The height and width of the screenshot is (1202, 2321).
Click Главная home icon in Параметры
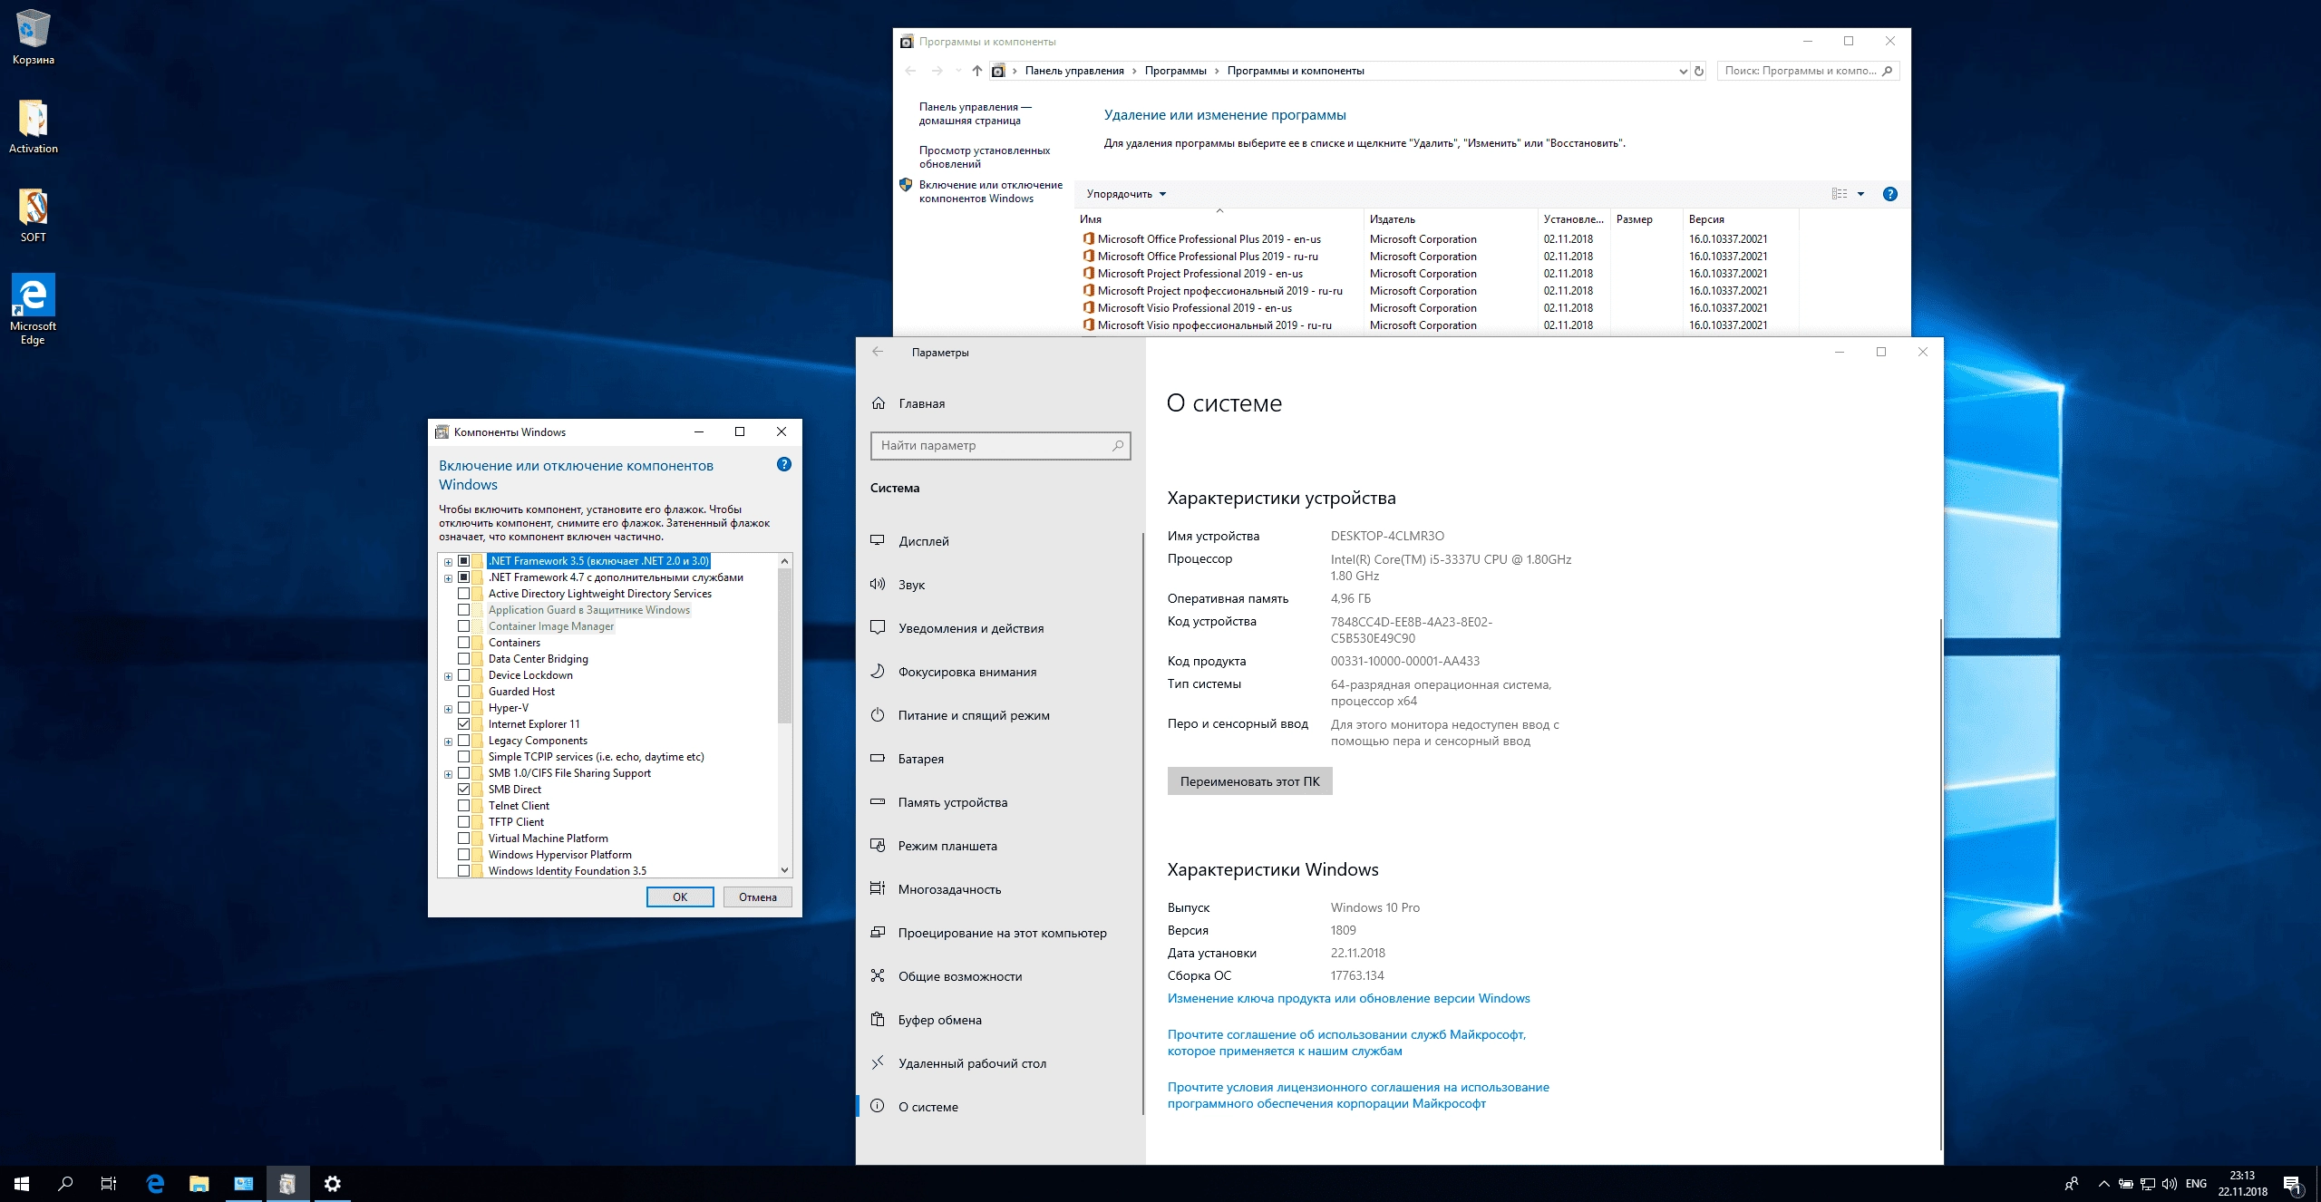pos(879,403)
